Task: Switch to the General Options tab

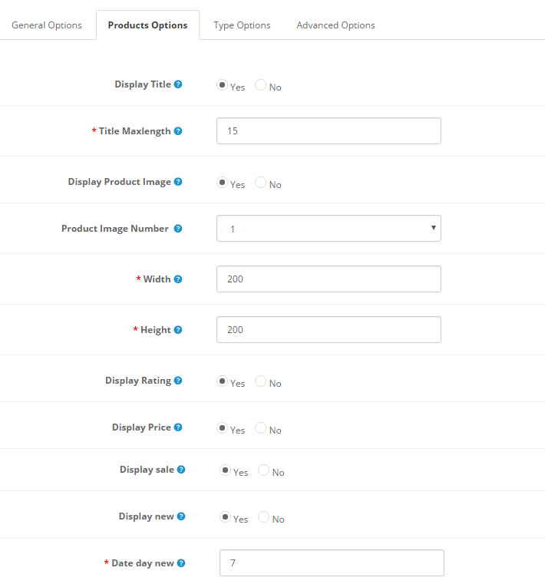Action: [47, 25]
